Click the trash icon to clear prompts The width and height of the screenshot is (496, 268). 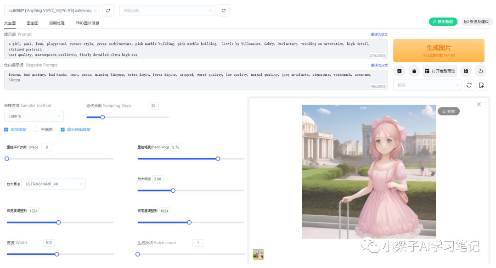[414, 71]
